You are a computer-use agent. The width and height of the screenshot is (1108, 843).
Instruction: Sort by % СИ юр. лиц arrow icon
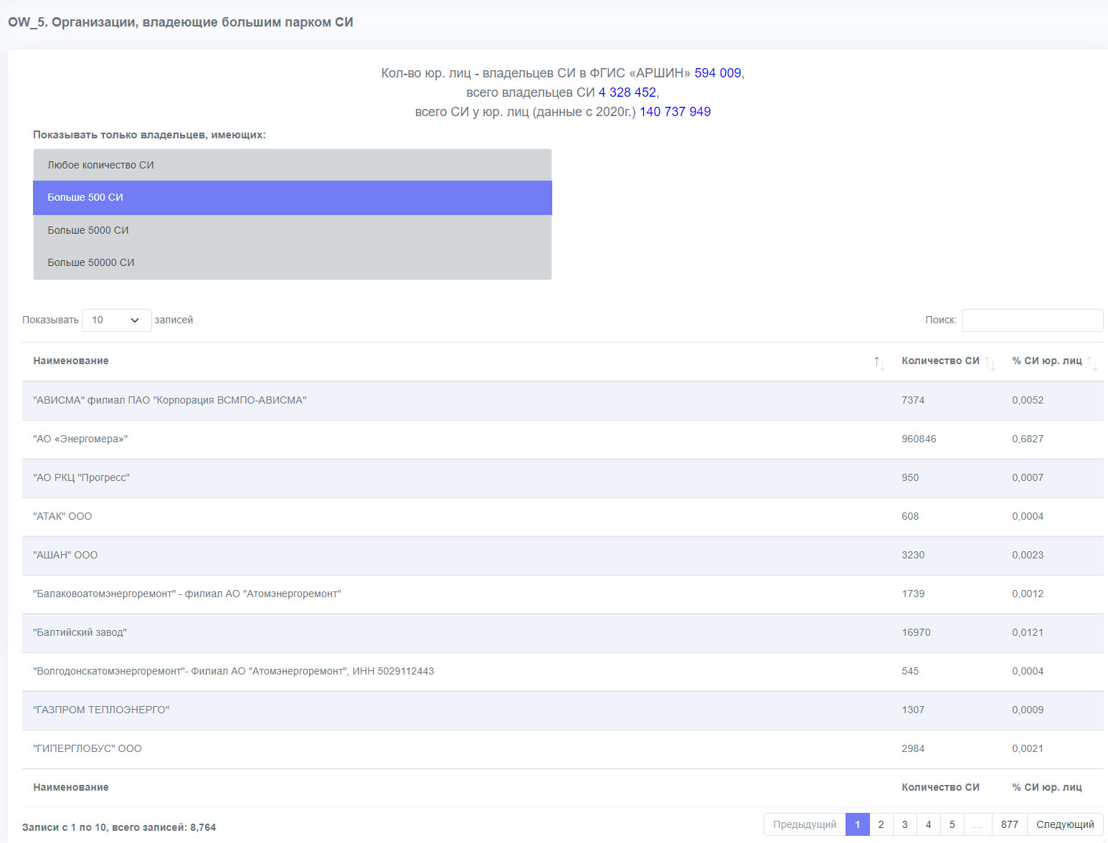click(1092, 363)
